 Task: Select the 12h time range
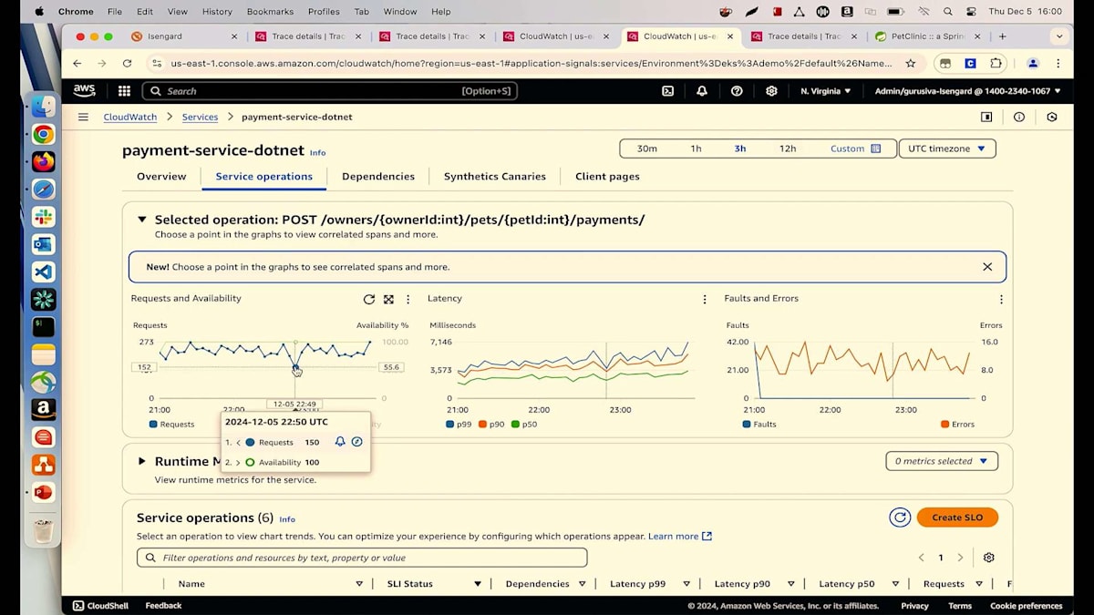[x=788, y=149]
